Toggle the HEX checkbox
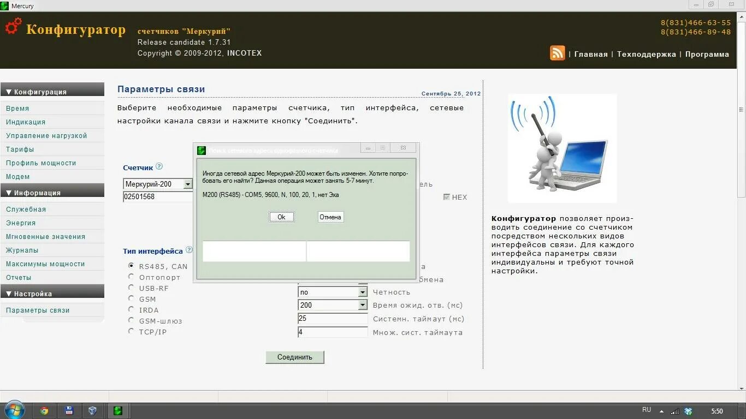This screenshot has width=746, height=419. point(447,197)
